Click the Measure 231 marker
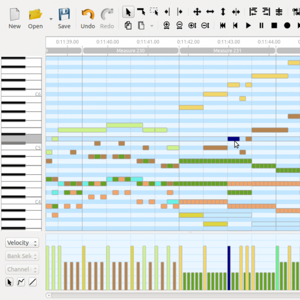Screen dimensions: 300x300 [227, 51]
